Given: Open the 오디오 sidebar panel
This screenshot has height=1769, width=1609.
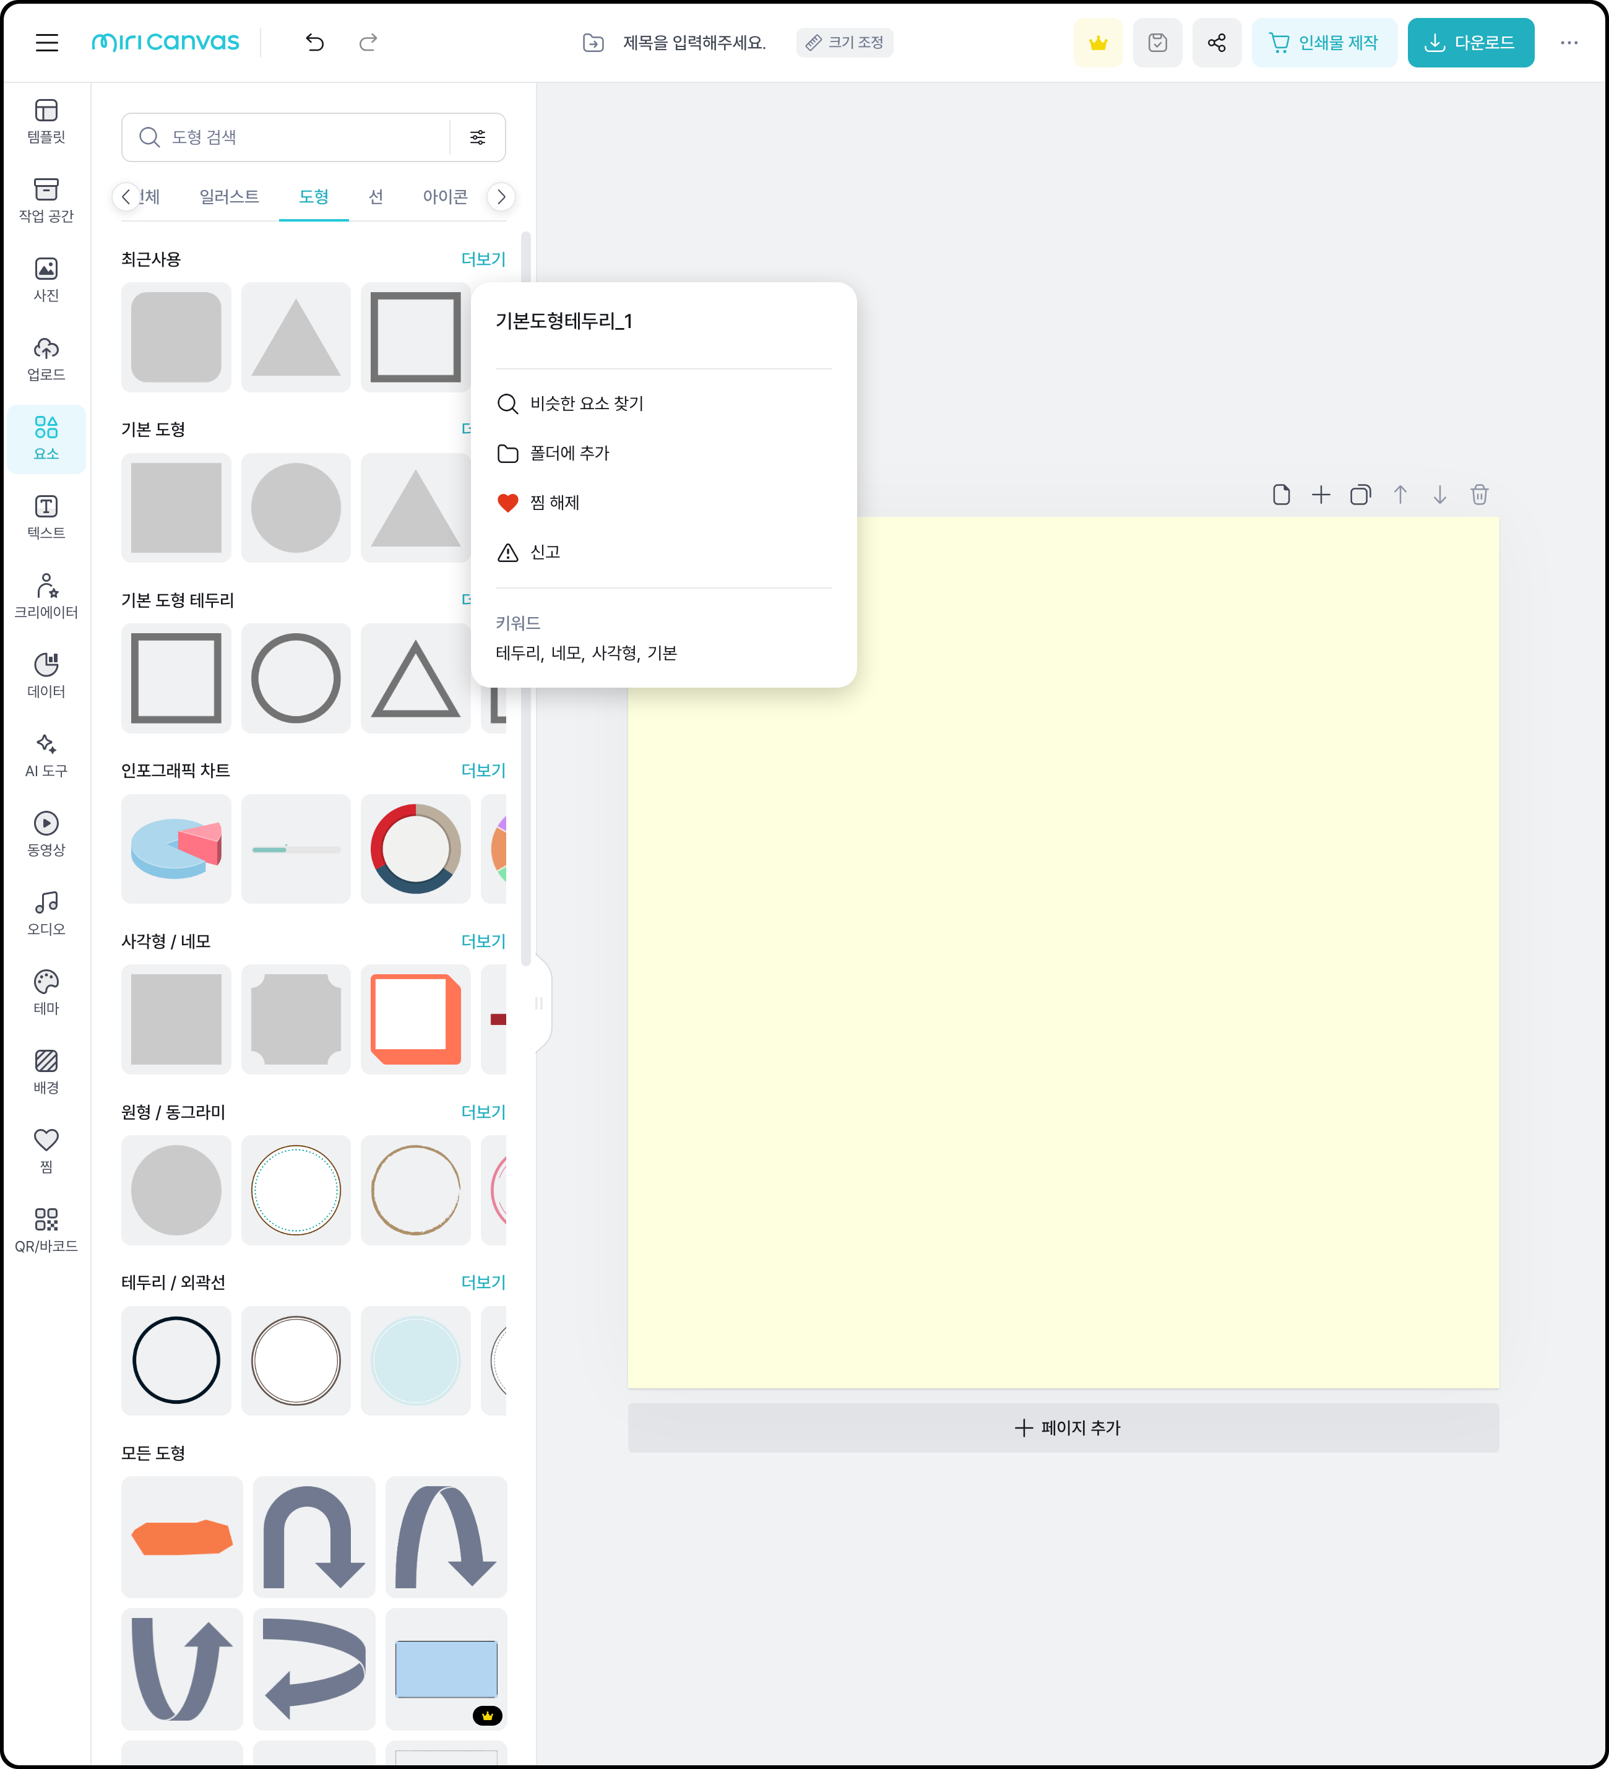Looking at the screenshot, I should (46, 914).
